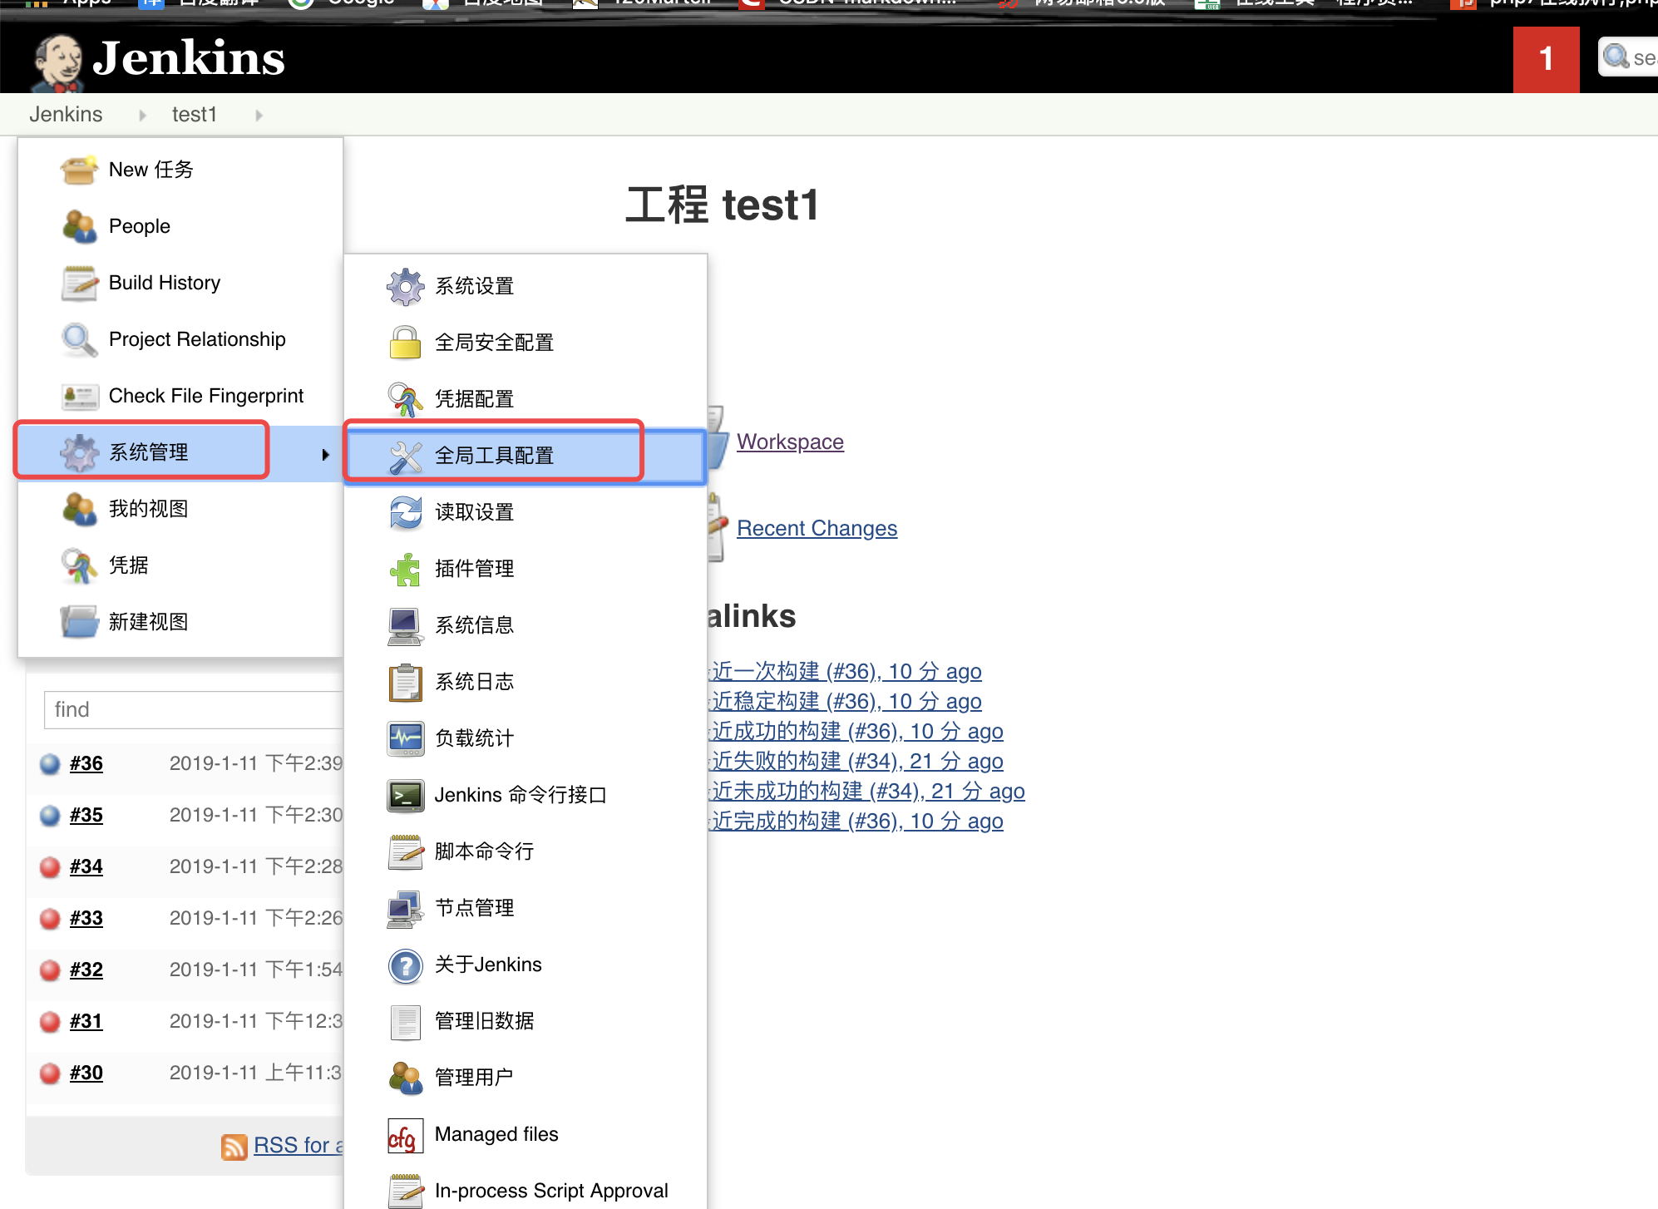Click the 系统设置 gear icon in submenu
The height and width of the screenshot is (1209, 1658).
coord(405,286)
